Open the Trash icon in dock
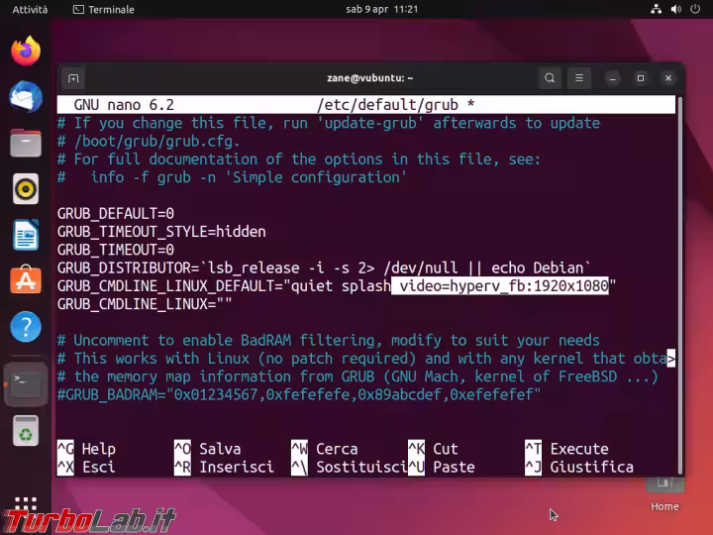The image size is (713, 535). 26,430
